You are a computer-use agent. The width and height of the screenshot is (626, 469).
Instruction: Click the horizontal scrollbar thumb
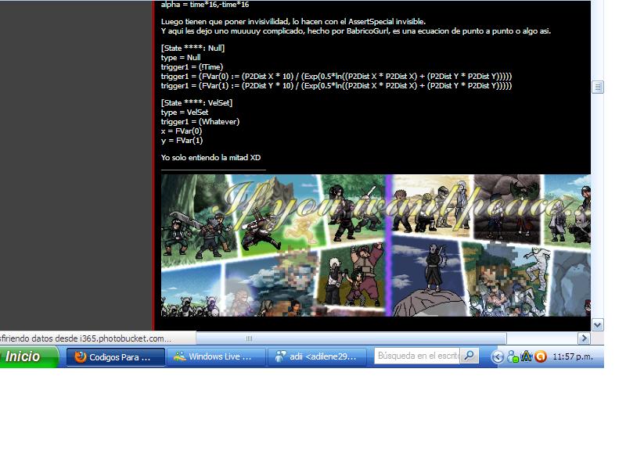click(x=351, y=338)
